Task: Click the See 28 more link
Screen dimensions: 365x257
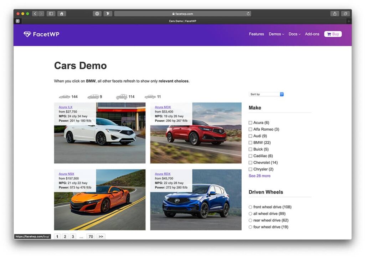Action: 259,176
